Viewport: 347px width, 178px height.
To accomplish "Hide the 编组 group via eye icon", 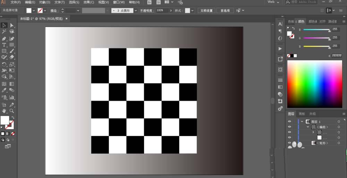I will (289, 127).
